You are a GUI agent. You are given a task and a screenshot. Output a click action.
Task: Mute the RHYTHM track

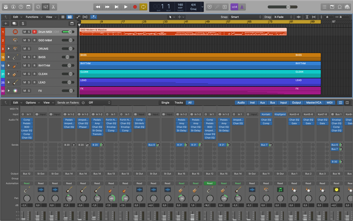tap(24, 65)
